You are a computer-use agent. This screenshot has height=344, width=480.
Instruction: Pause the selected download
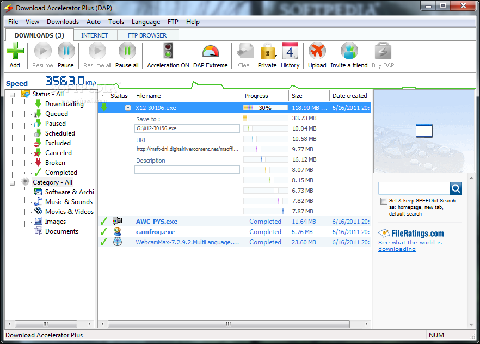pos(66,52)
